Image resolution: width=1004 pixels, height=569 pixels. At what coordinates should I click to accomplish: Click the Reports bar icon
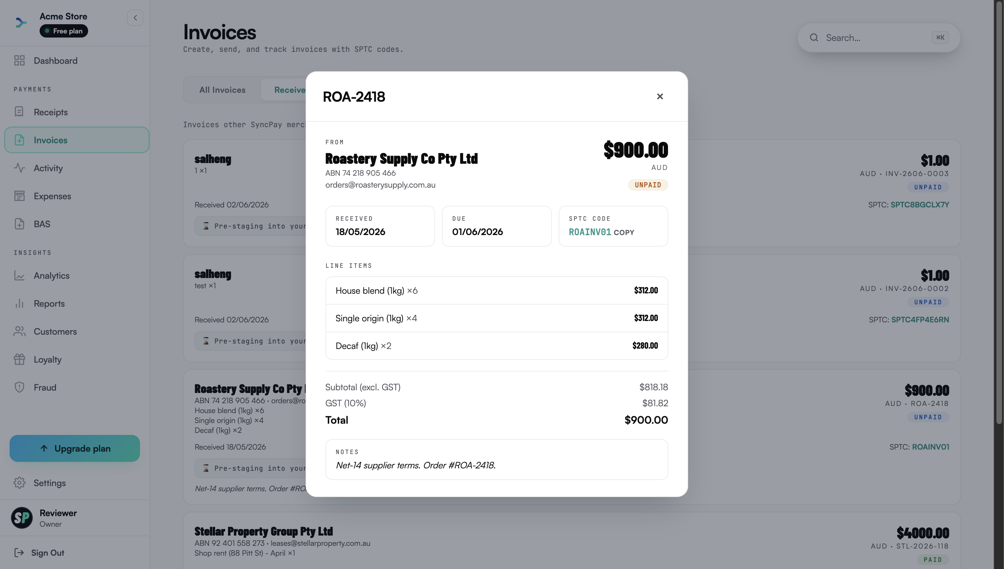click(x=19, y=304)
